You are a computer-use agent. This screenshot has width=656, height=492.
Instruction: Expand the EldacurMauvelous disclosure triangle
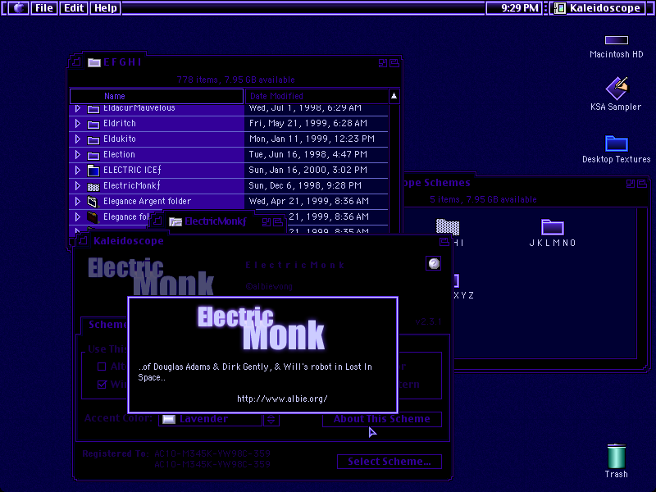click(x=77, y=108)
